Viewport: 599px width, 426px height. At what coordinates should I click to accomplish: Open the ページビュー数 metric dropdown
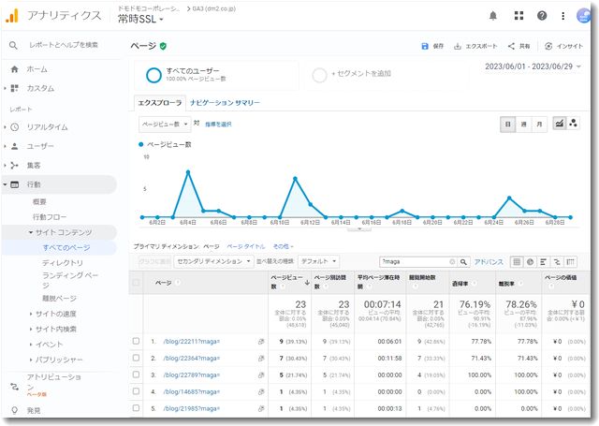(165, 125)
